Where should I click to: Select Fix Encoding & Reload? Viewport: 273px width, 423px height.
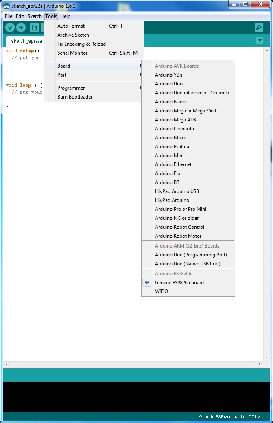click(x=94, y=44)
